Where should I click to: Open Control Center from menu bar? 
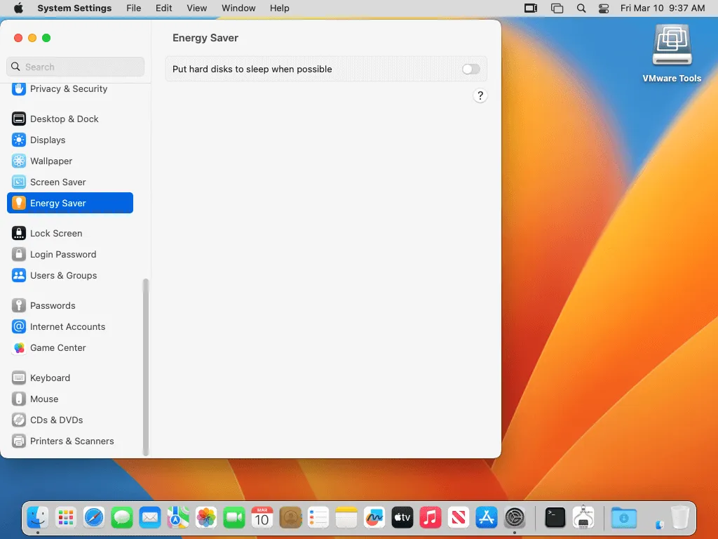tap(604, 8)
